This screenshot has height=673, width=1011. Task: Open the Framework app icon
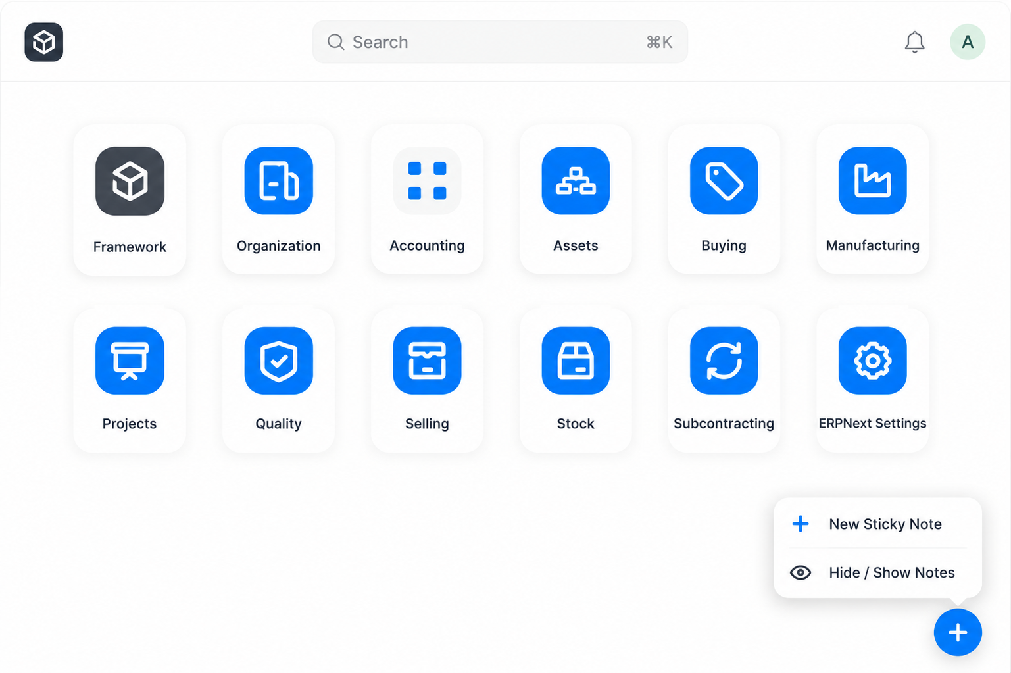pos(130,181)
